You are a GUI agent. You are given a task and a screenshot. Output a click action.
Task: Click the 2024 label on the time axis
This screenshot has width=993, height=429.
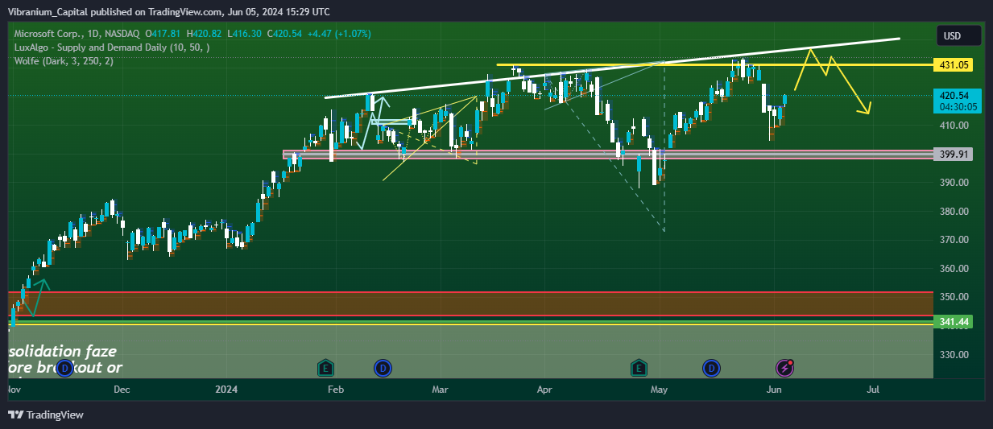pyautogui.click(x=227, y=390)
